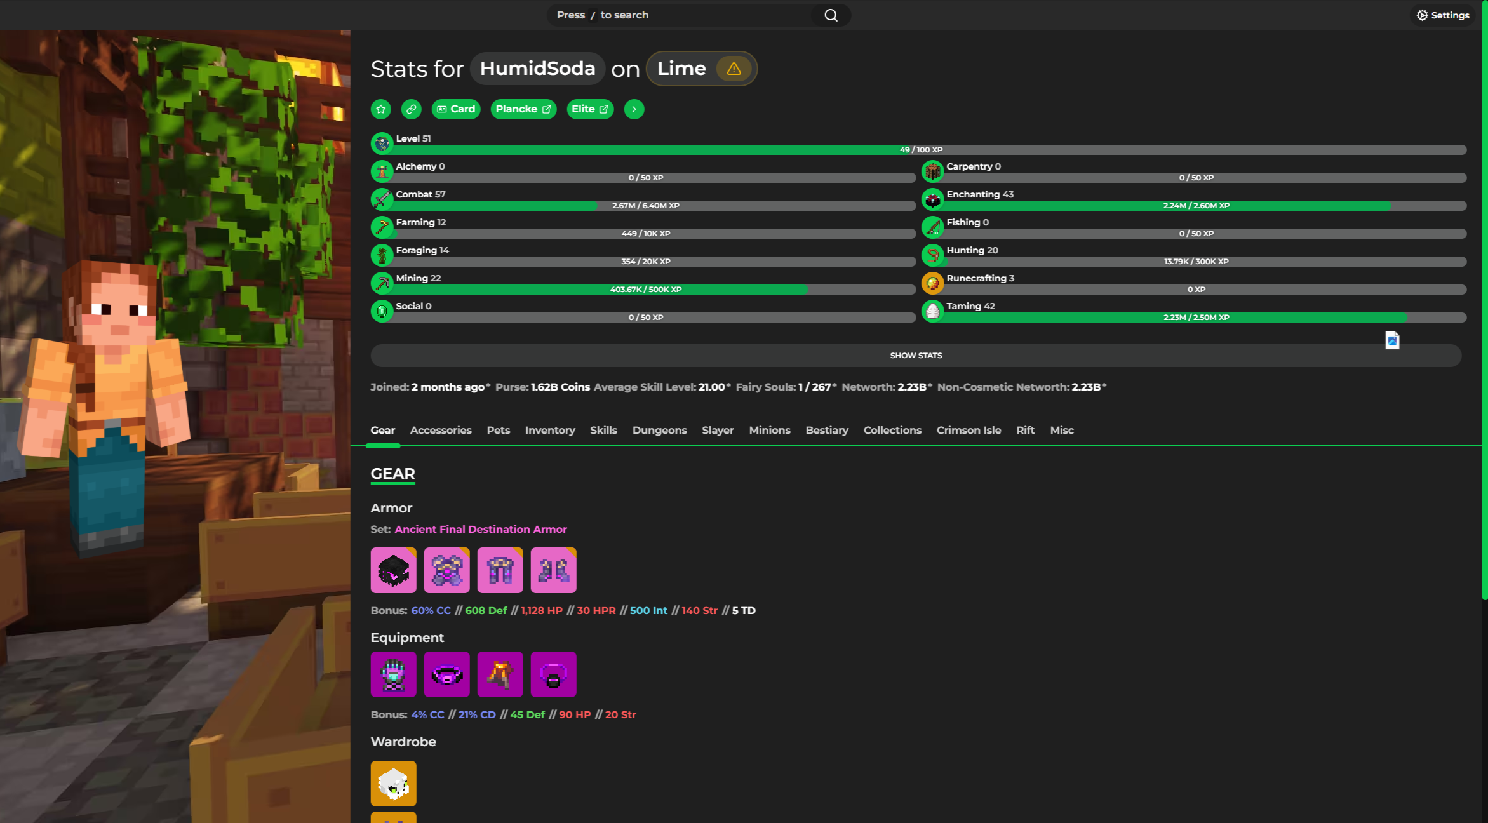
Task: Click the Combat skill sword icon
Action: (382, 199)
